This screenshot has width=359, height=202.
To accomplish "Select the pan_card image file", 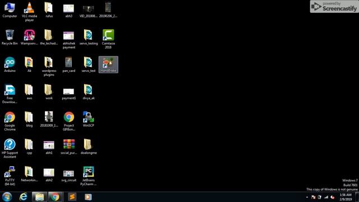I will tap(68, 65).
